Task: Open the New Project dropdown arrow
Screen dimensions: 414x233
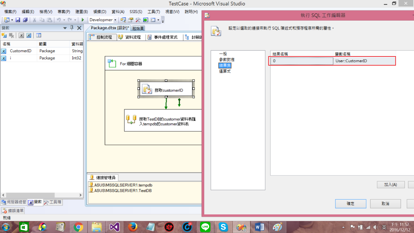Action: 12,20
